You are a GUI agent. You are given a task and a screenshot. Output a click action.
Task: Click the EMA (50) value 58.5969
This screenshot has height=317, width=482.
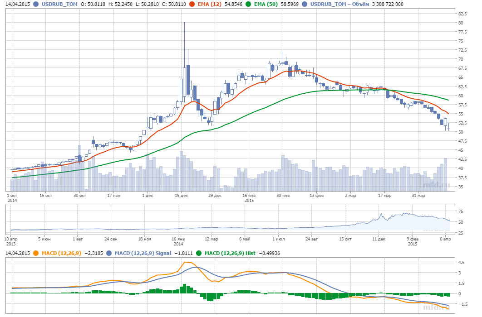pyautogui.click(x=290, y=4)
